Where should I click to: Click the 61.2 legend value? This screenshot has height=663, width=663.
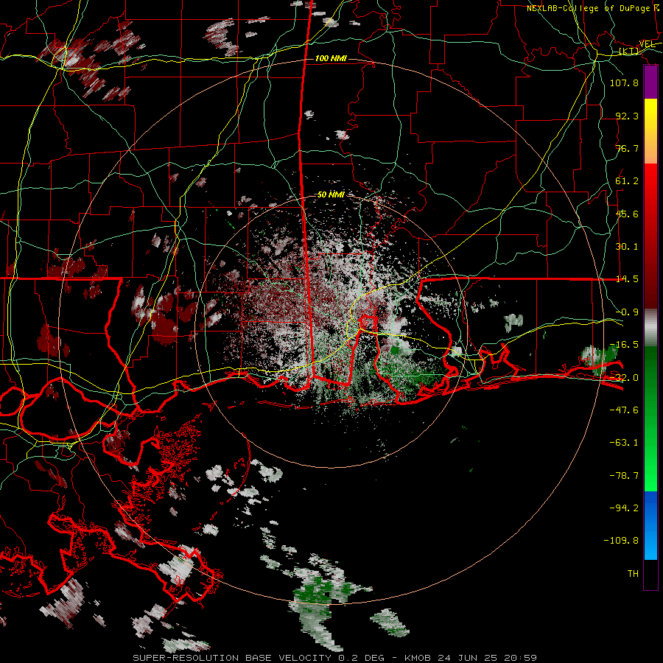click(627, 181)
